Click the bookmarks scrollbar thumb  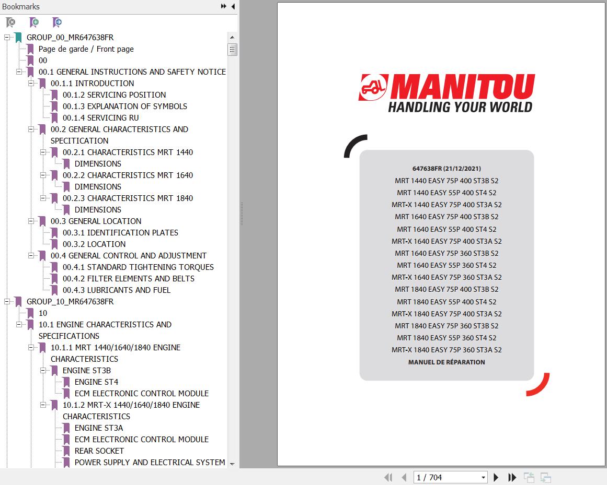(232, 50)
